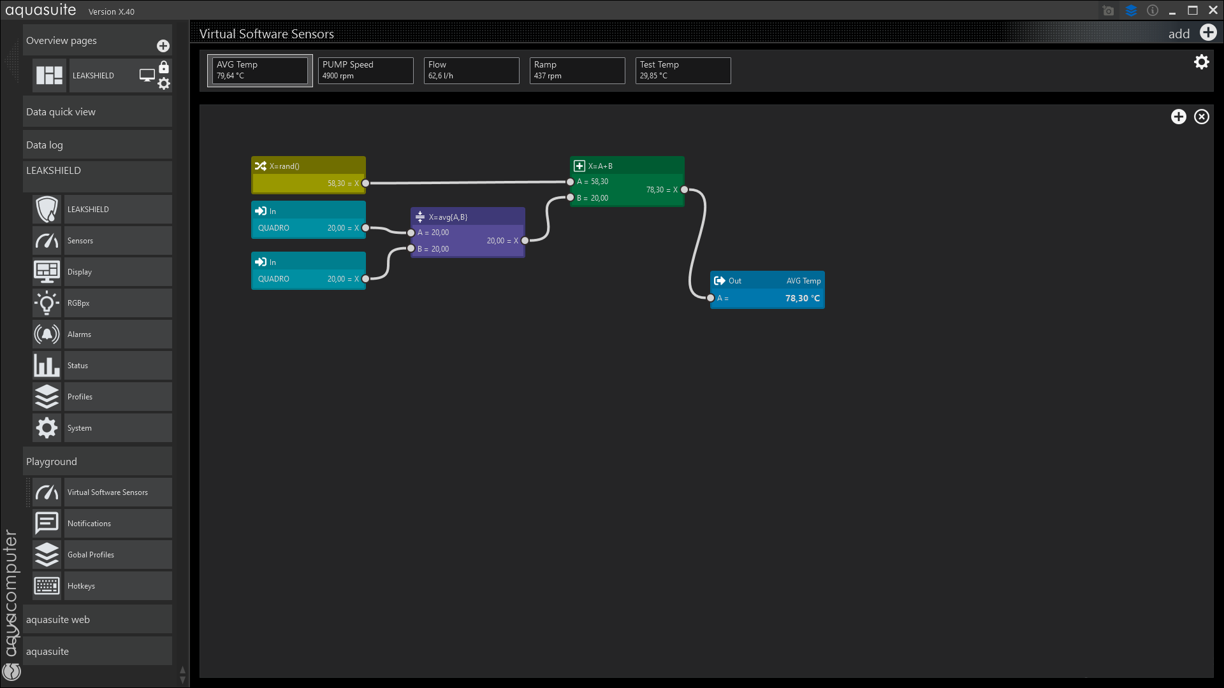Click the Virtual Software Sensors page title

[x=266, y=34]
